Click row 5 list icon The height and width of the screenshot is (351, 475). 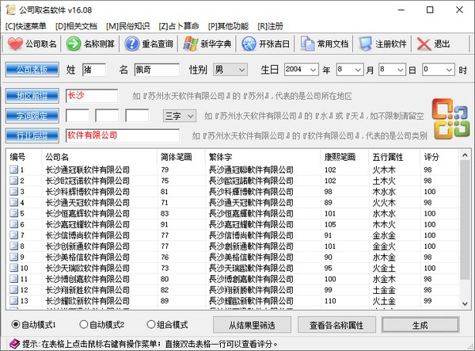[14, 213]
